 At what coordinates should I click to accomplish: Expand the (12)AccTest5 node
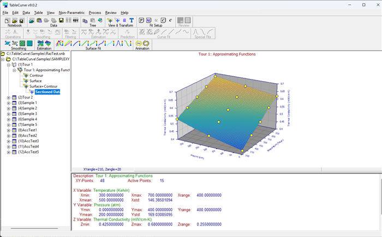point(9,153)
